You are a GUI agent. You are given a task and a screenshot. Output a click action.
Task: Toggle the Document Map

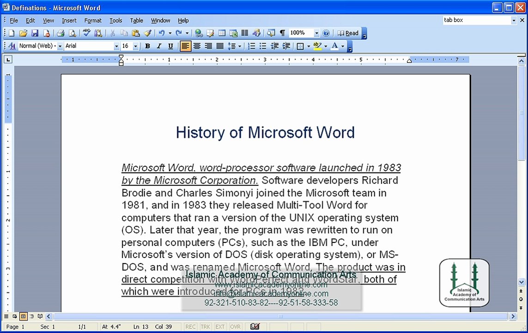(x=271, y=33)
